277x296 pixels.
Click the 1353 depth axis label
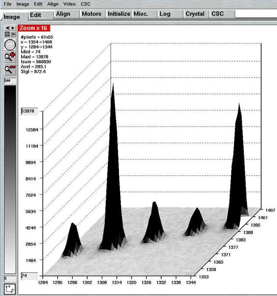[203, 277]
